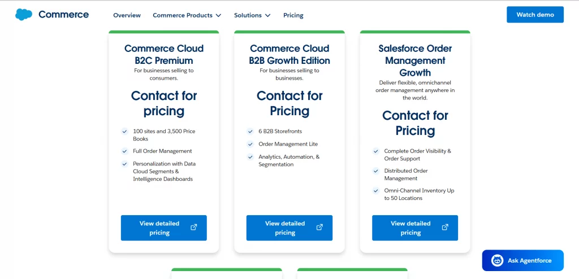Viewport: 579px width, 279px height.
Task: Click external-link icon on Order Management button
Action: click(x=445, y=228)
